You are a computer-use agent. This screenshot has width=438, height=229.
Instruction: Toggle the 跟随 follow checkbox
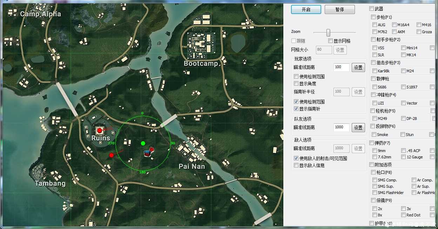[294, 41]
